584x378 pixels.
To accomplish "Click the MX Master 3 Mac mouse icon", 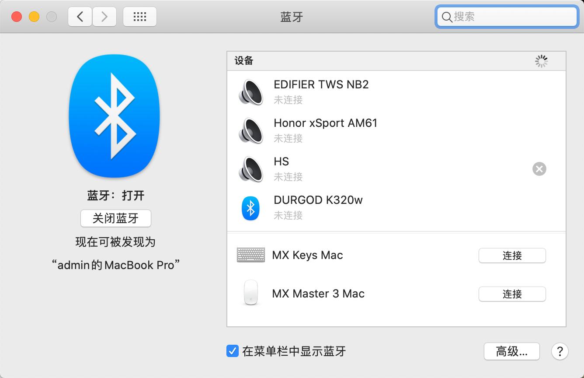I will (x=251, y=293).
